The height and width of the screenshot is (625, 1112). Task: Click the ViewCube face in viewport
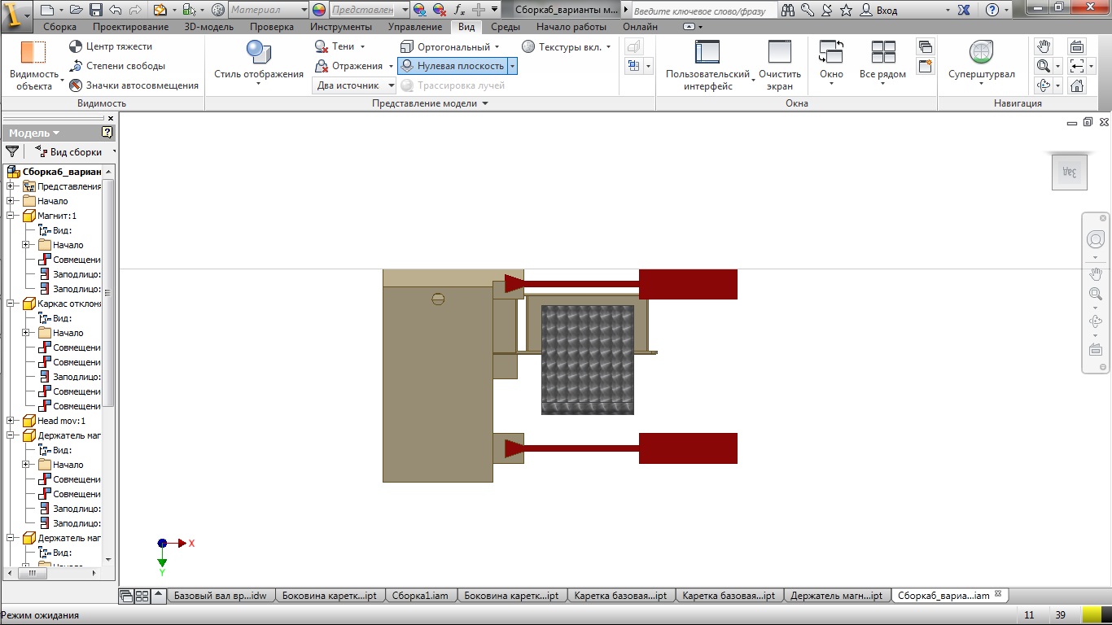point(1070,172)
